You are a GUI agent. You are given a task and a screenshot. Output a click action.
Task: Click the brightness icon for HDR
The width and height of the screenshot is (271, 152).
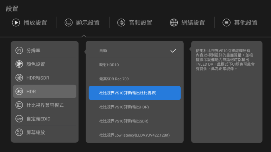(19, 91)
